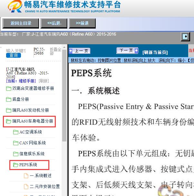Expand the 底盘分册 folder

click(x=21, y=99)
